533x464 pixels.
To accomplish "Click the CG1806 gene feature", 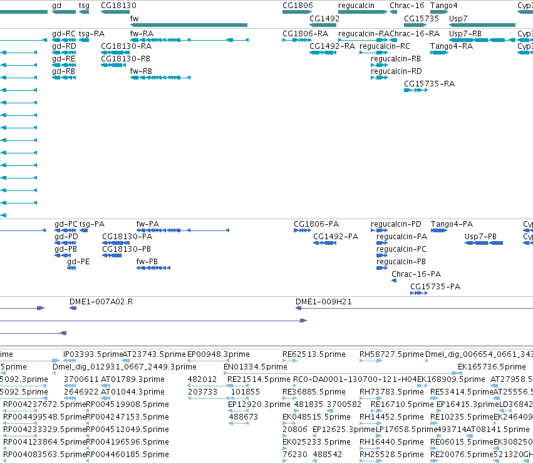I will tap(298, 12).
